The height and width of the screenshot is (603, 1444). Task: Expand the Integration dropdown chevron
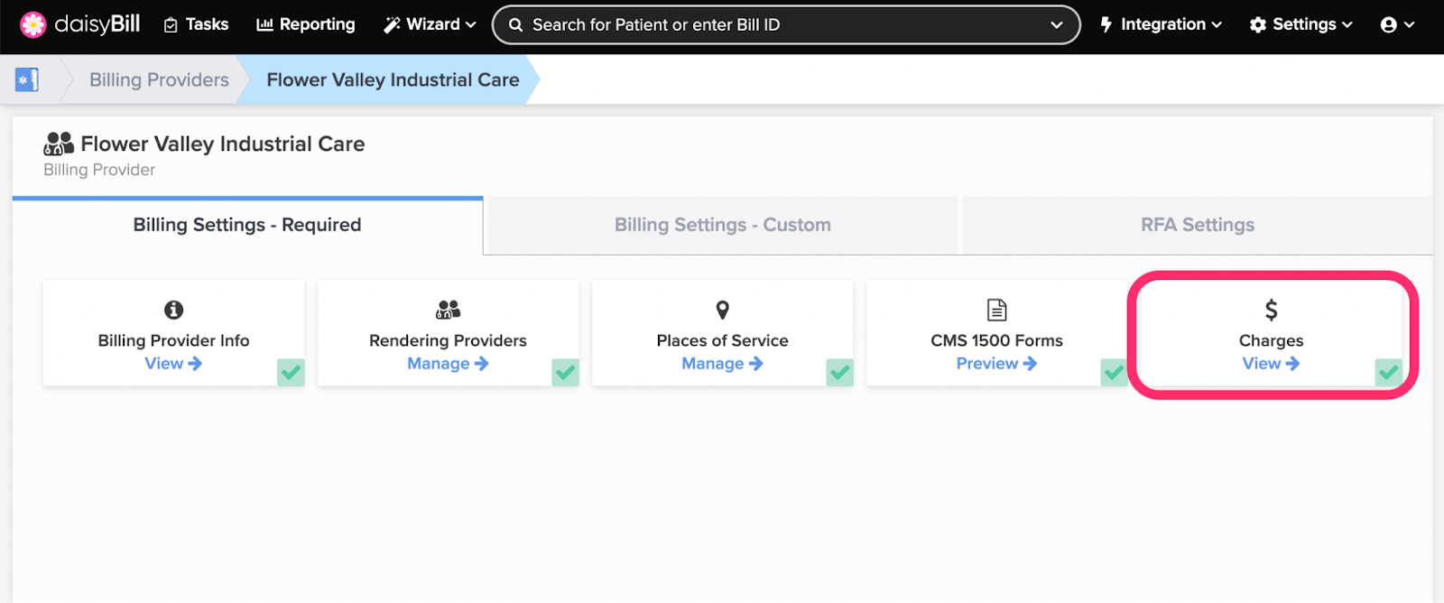(1217, 25)
